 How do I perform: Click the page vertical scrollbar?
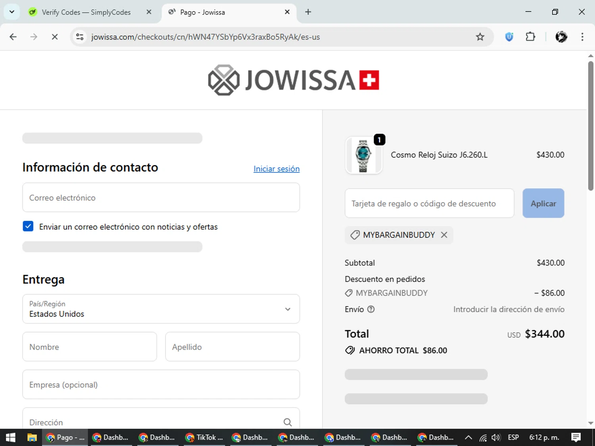click(591, 126)
